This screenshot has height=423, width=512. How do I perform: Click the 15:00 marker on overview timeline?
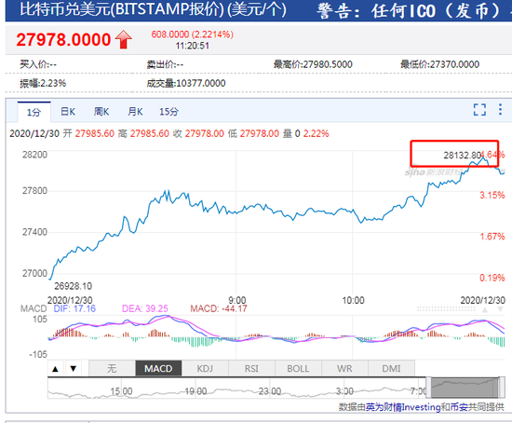point(121,391)
